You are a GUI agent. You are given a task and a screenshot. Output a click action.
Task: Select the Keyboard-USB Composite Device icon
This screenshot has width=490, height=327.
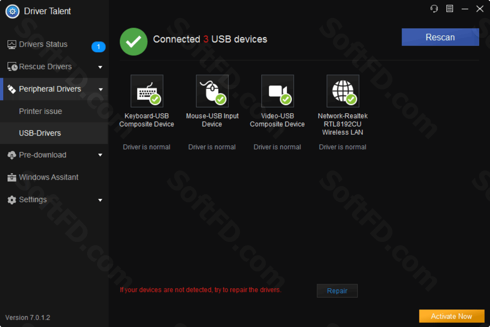[147, 91]
